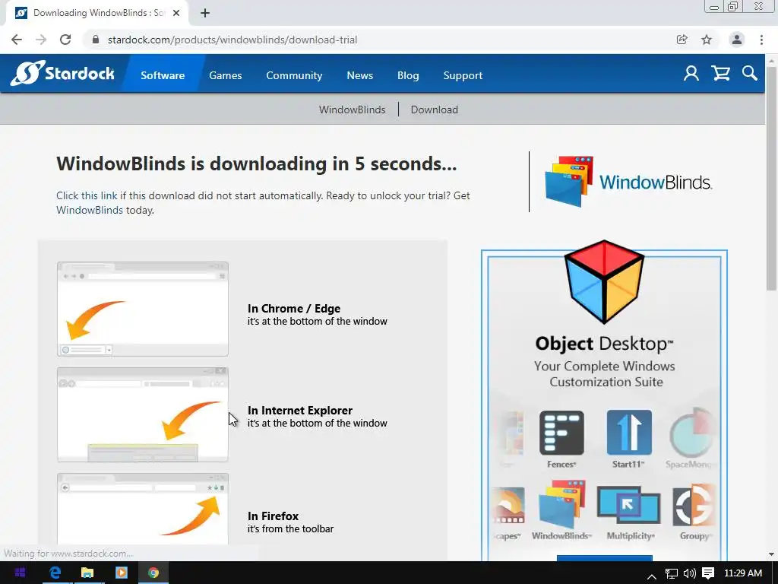Share this page icon in address bar
This screenshot has height=584, width=778.
tap(682, 40)
